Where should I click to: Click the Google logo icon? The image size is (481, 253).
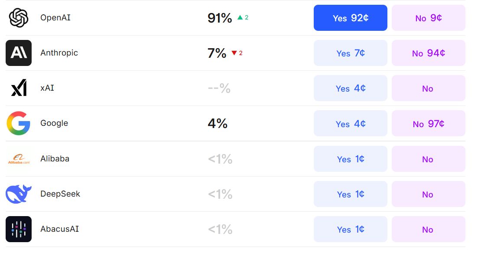(19, 123)
